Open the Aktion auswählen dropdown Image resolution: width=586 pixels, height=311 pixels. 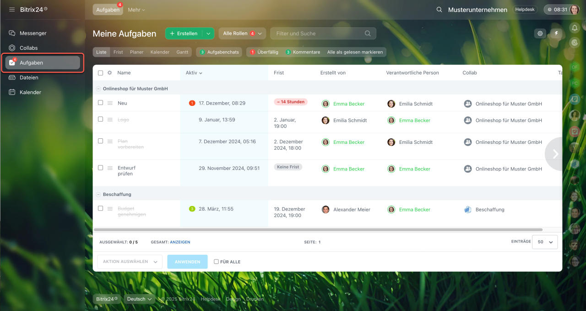[130, 262]
